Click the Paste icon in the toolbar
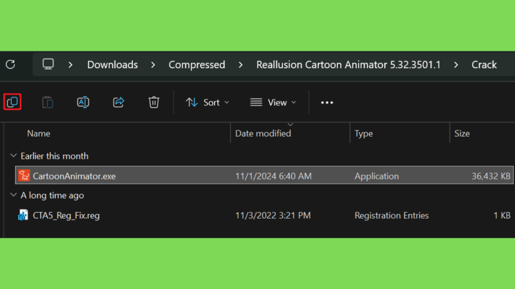 click(x=48, y=102)
